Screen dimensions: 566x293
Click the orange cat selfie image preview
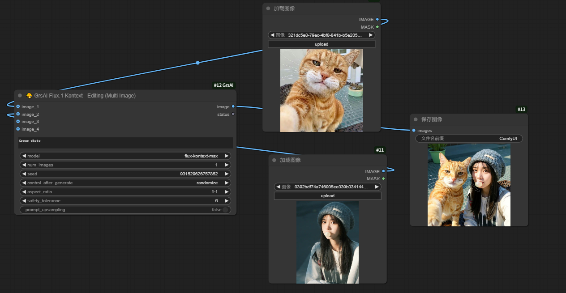coord(322,90)
